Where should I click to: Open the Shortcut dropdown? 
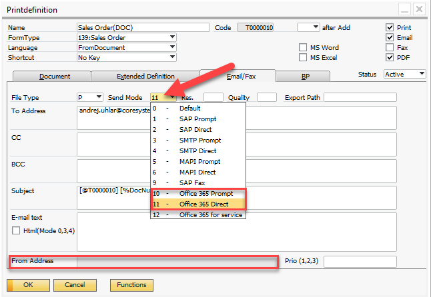172,57
